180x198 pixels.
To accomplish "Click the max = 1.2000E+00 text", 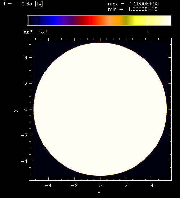I will coord(133,4).
